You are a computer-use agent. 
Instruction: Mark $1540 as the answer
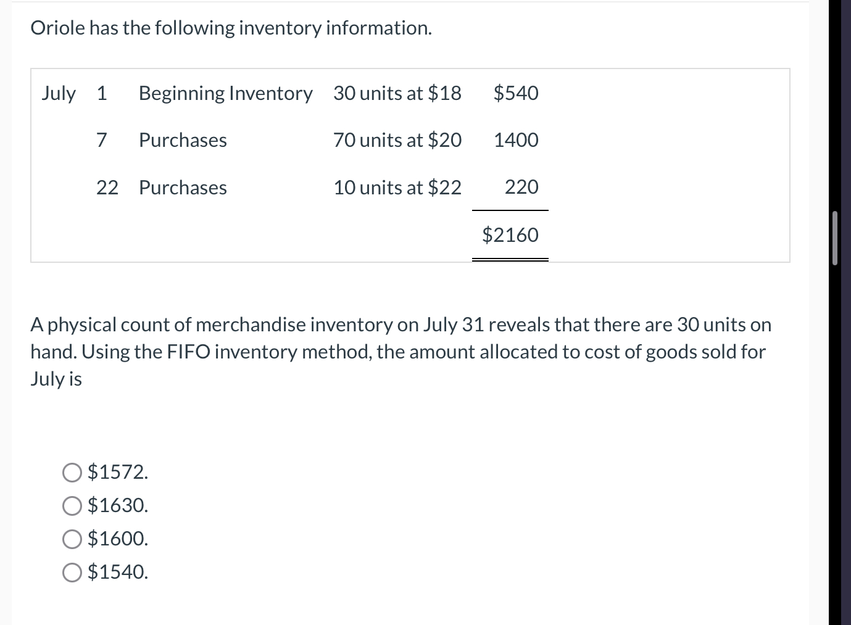72,573
